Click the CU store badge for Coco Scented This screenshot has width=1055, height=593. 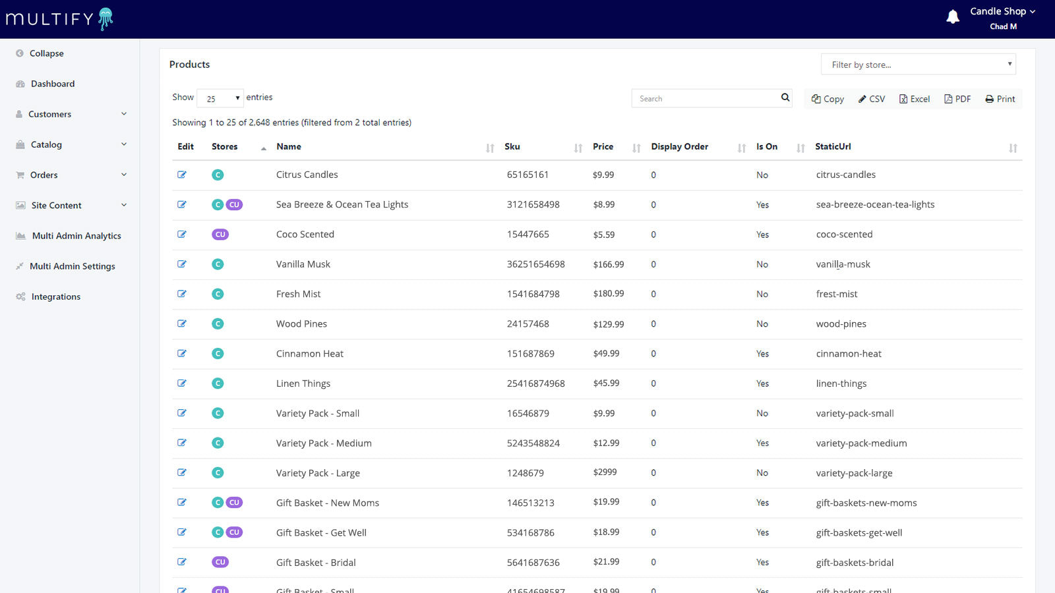220,234
